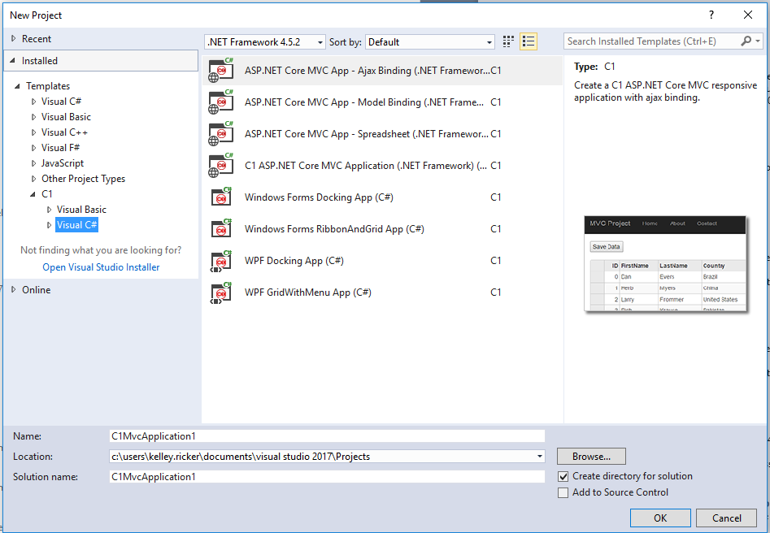Click the ASP.NET Core MVC Ajax Binding template icon

(x=220, y=70)
